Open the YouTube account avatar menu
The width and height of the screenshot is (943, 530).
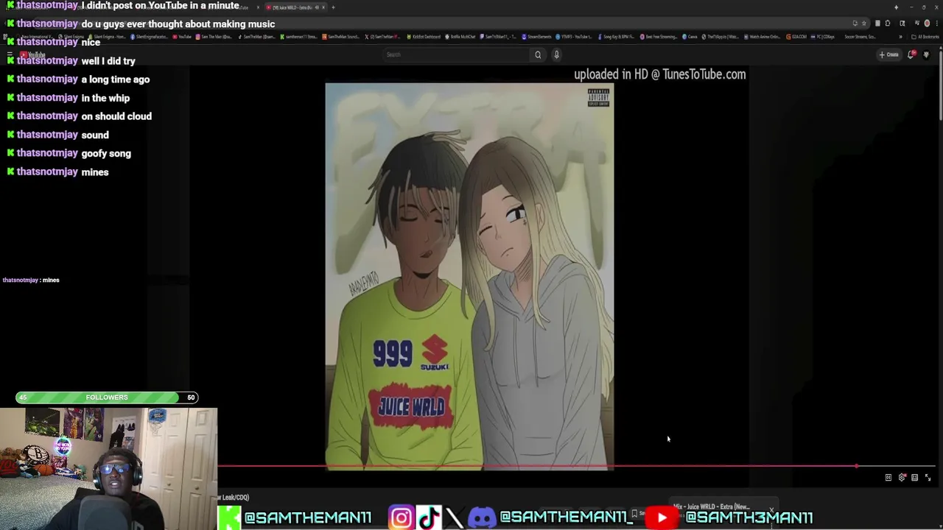pos(926,54)
